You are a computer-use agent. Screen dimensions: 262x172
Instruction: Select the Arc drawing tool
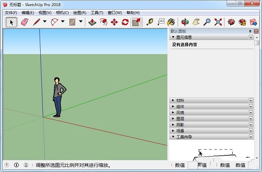click(x=55, y=22)
